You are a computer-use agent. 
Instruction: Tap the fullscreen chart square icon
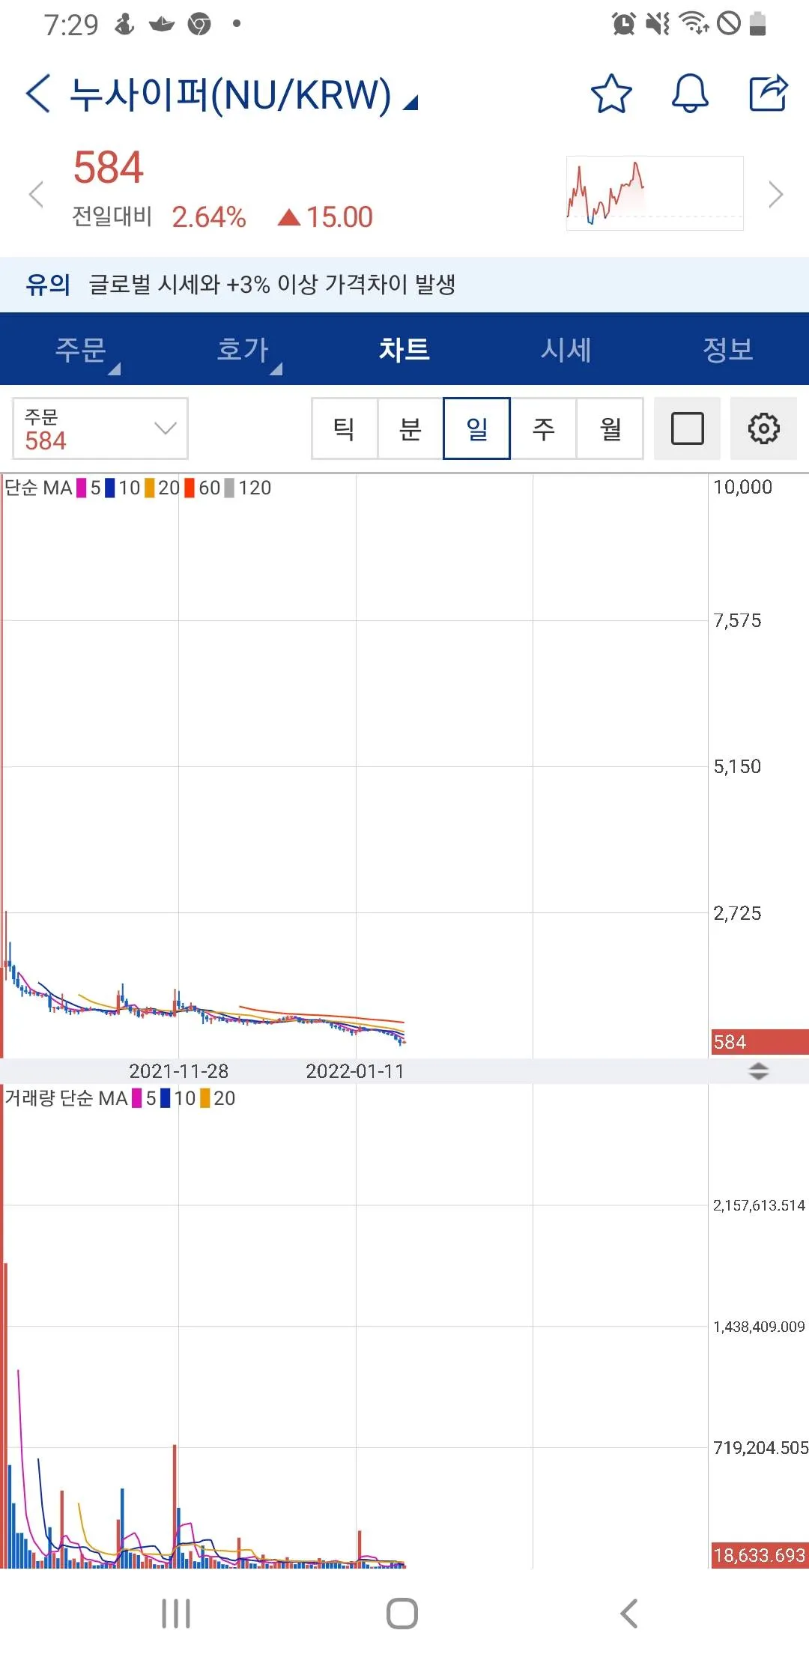click(687, 428)
